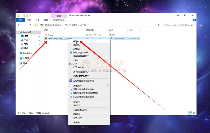Click the share icon beside 共享 in context menu
The image size is (210, 133).
71,64
